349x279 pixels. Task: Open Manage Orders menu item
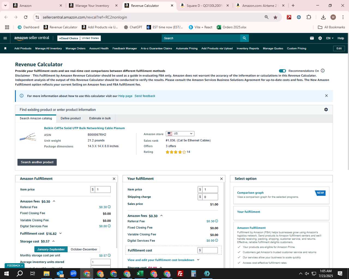coord(76,48)
